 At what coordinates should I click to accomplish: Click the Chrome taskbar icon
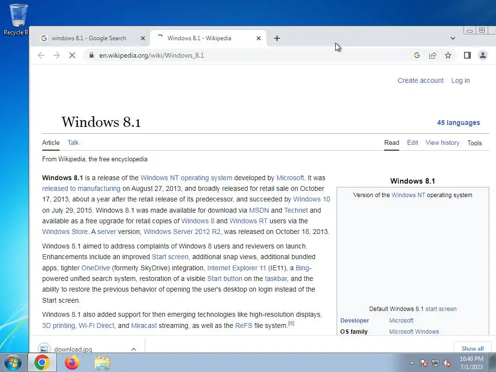[42, 362]
